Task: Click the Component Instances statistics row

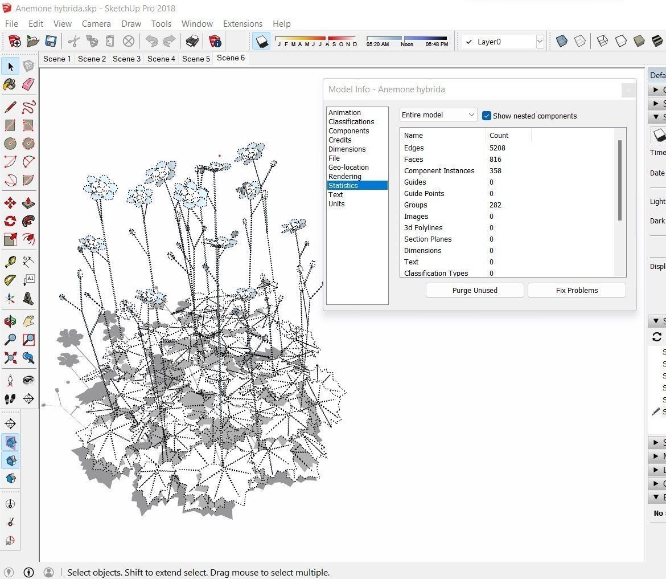Action: (x=508, y=170)
